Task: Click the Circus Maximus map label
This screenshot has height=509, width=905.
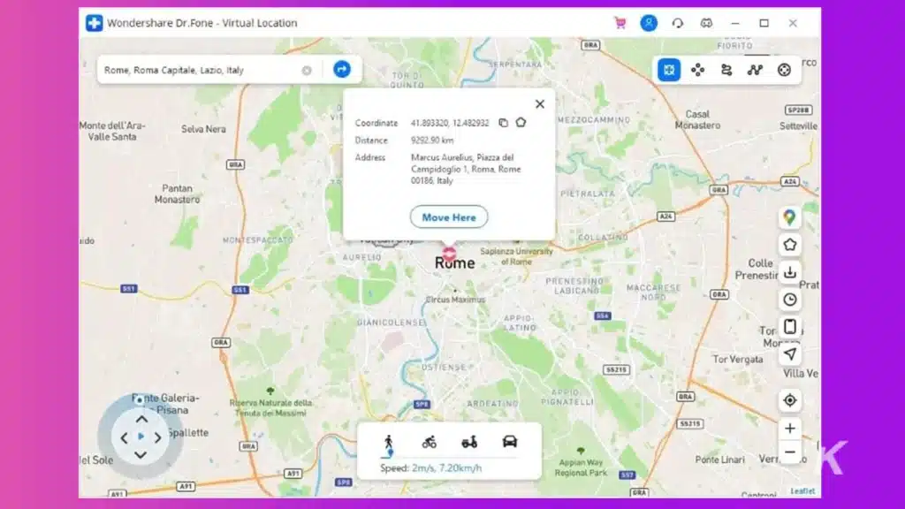Action: [x=455, y=300]
